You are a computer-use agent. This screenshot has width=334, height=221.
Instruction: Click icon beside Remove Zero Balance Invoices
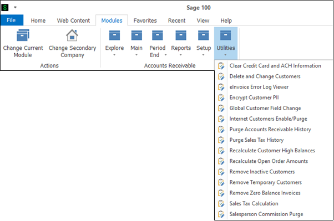point(221,193)
